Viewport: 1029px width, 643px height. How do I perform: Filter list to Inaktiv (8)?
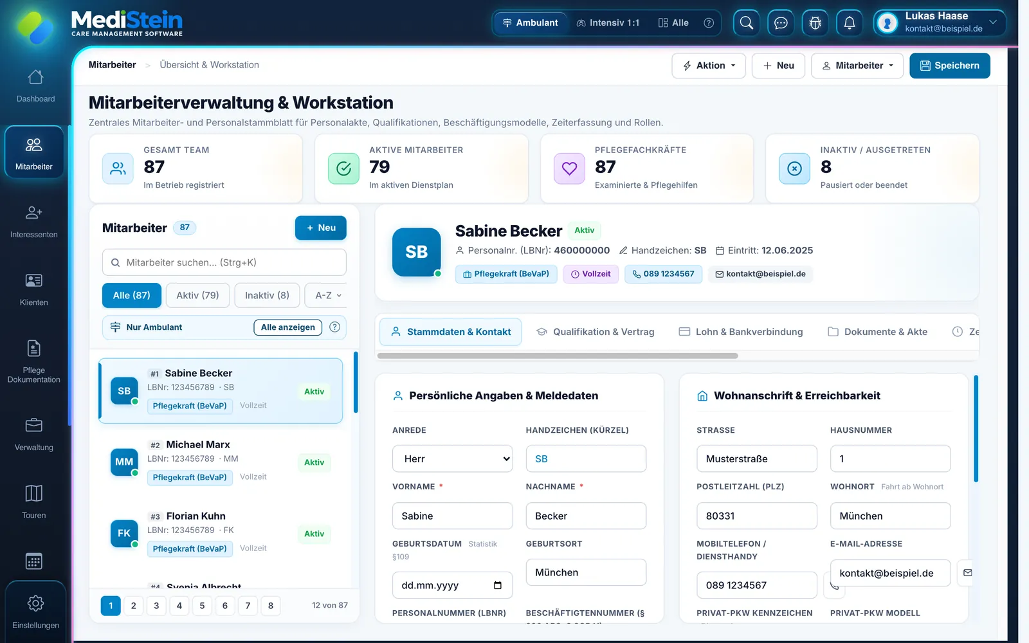[267, 295]
